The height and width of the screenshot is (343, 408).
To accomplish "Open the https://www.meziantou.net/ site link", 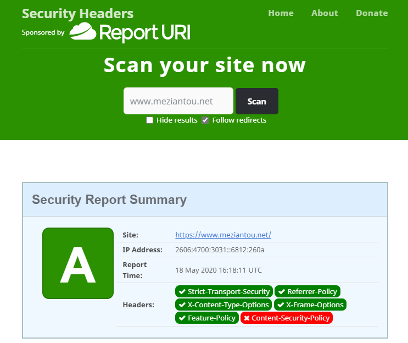I will pyautogui.click(x=223, y=235).
